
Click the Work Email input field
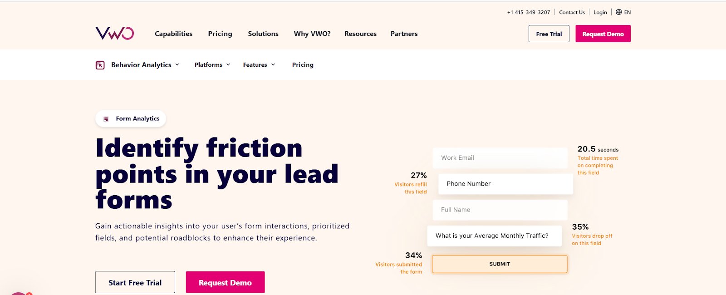pyautogui.click(x=500, y=158)
